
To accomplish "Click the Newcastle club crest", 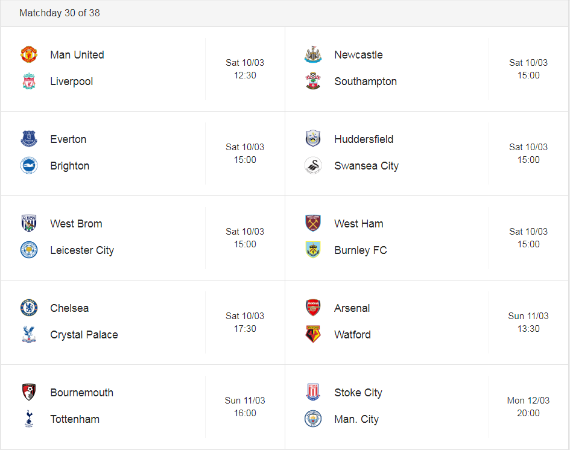I will (313, 54).
